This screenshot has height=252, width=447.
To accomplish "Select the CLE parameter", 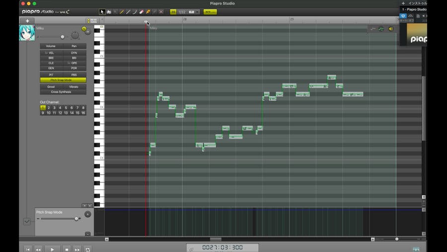I will click(x=51, y=63).
